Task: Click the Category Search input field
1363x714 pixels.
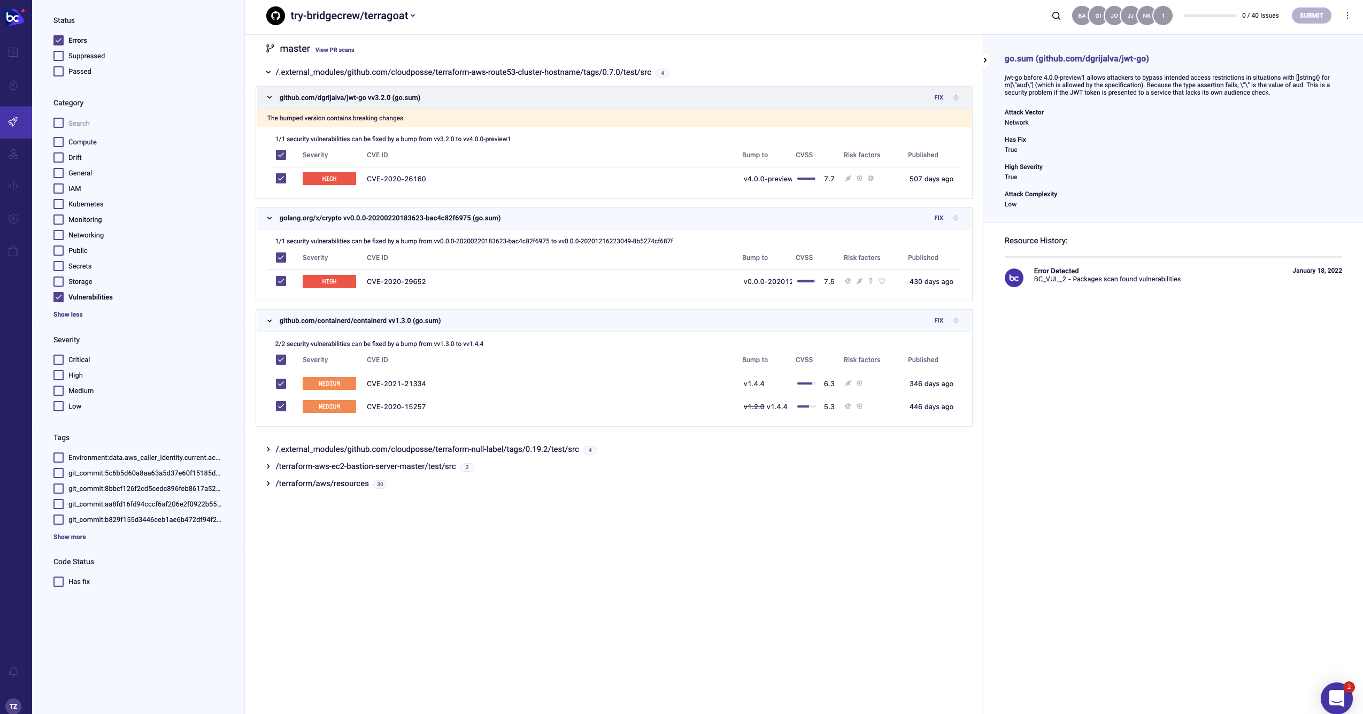Action: coord(79,124)
